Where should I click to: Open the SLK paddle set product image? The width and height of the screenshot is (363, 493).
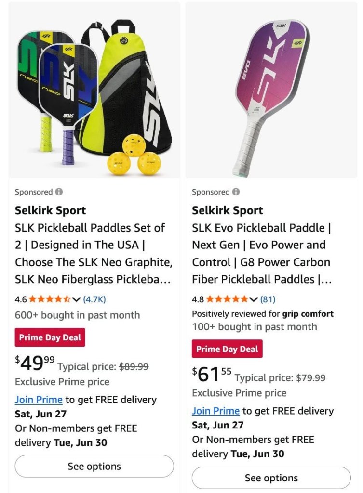pos(94,91)
